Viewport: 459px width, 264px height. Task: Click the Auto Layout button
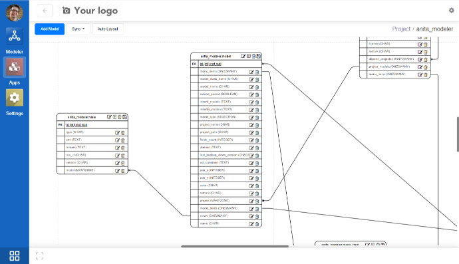coord(108,29)
